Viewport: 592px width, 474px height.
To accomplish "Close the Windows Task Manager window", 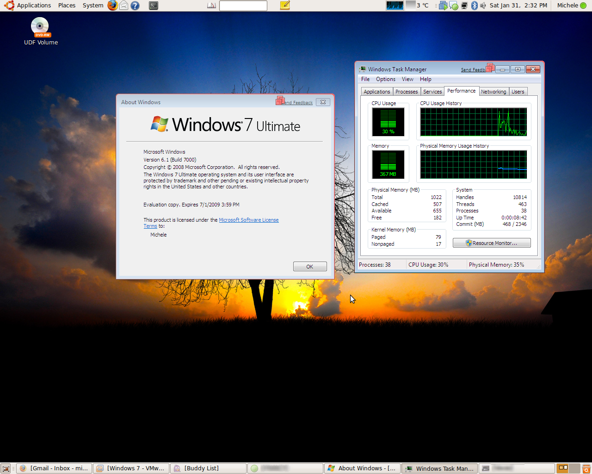I will pyautogui.click(x=533, y=69).
